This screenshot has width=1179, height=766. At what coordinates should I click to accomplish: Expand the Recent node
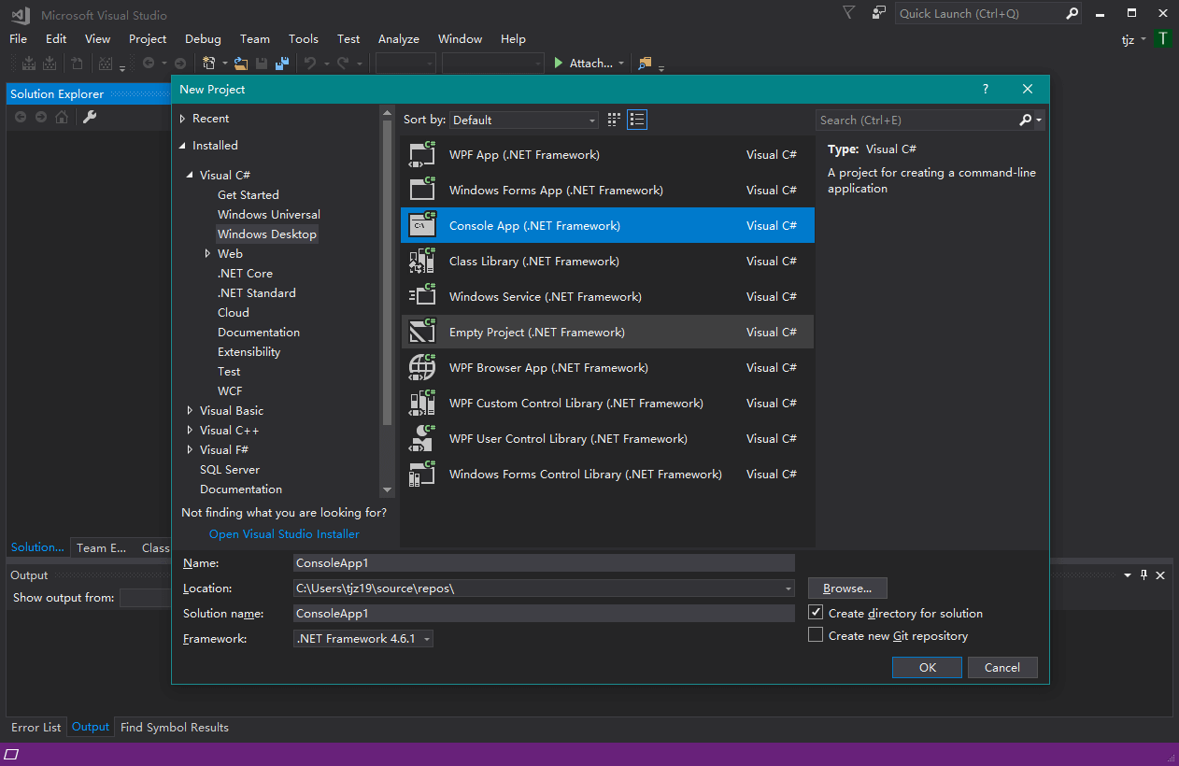point(183,119)
